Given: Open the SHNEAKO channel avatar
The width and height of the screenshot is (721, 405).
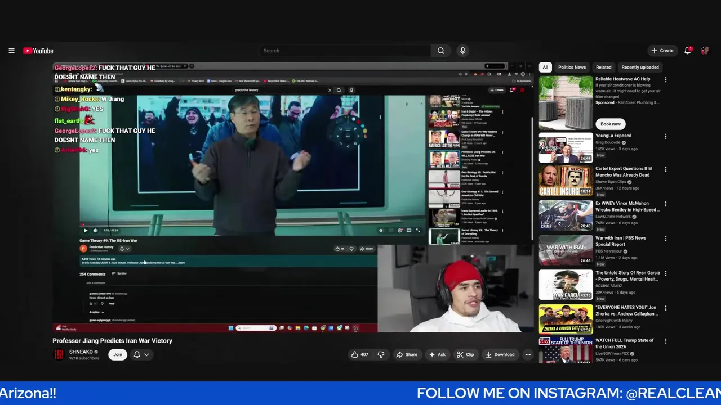Looking at the screenshot, I should [x=59, y=354].
